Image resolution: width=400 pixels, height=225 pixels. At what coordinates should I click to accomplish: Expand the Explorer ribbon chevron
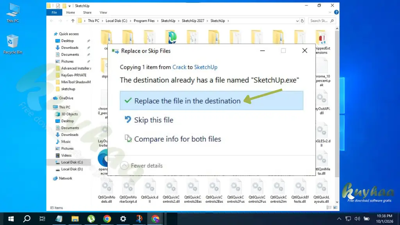(x=330, y=12)
